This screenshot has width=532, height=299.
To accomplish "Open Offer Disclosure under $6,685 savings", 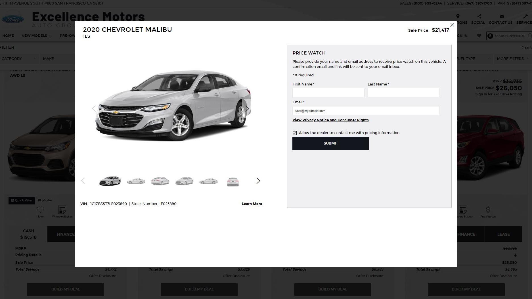I will [x=503, y=276].
